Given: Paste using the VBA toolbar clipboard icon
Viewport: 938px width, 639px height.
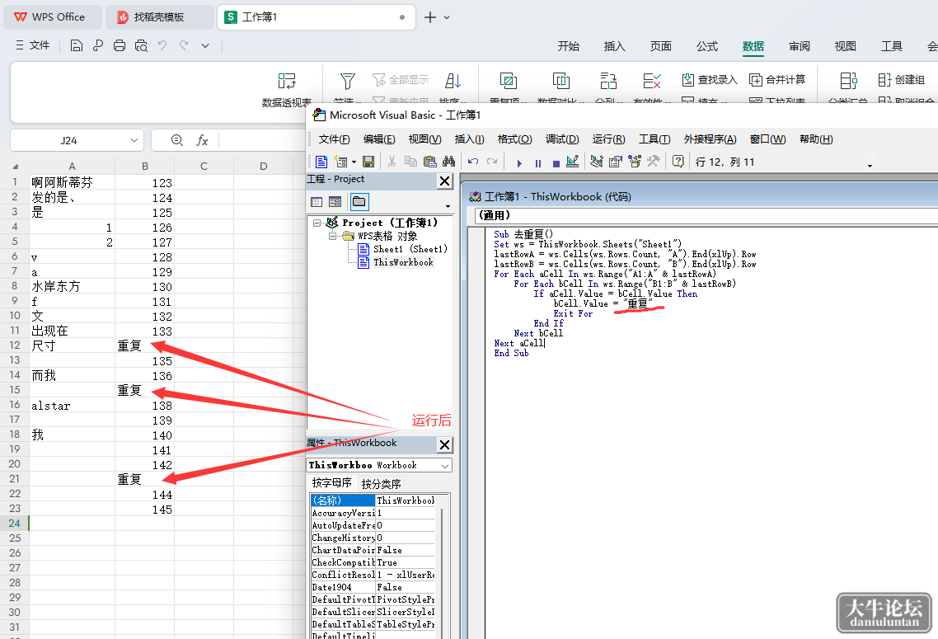Looking at the screenshot, I should click(429, 162).
